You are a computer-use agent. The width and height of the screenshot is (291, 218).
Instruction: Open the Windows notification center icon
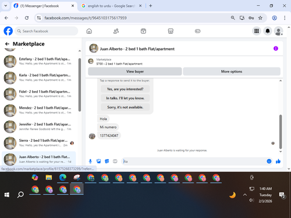coord(282,195)
